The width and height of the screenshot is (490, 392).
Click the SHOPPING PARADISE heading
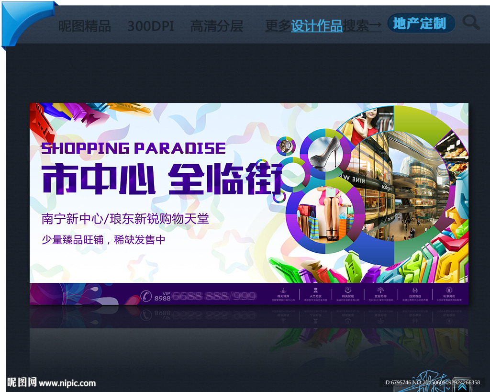(x=134, y=148)
